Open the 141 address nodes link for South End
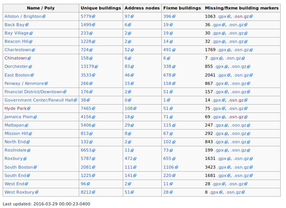 tap(129, 175)
